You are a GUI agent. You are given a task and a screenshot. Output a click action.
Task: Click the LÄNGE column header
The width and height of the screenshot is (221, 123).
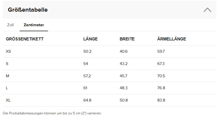click(x=91, y=39)
